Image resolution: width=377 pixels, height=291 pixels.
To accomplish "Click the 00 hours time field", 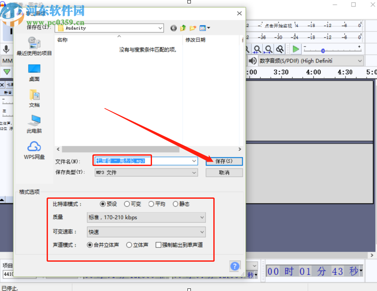I will coord(273,272).
